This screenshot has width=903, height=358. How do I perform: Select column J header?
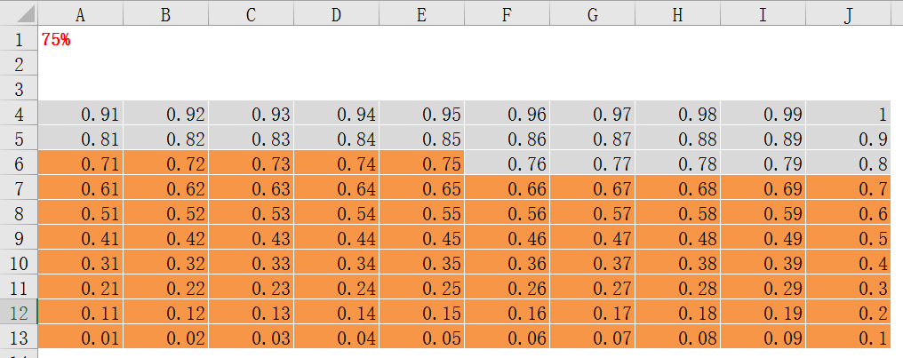[x=848, y=14]
